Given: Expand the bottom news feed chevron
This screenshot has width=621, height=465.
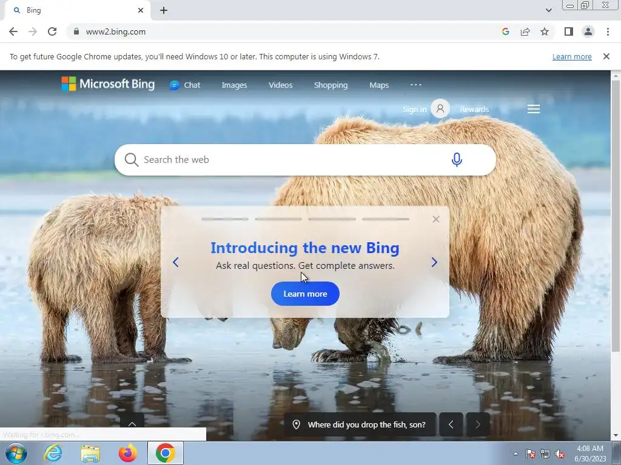Looking at the screenshot, I should [x=132, y=424].
